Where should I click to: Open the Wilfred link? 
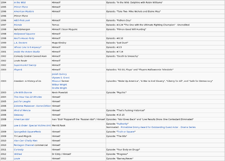tap(18, 154)
